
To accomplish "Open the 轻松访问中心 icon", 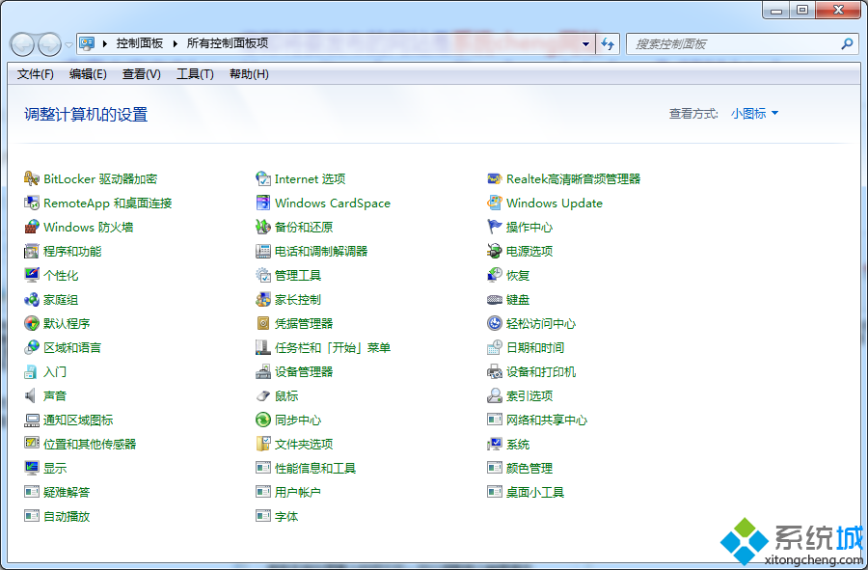I will pyautogui.click(x=495, y=323).
